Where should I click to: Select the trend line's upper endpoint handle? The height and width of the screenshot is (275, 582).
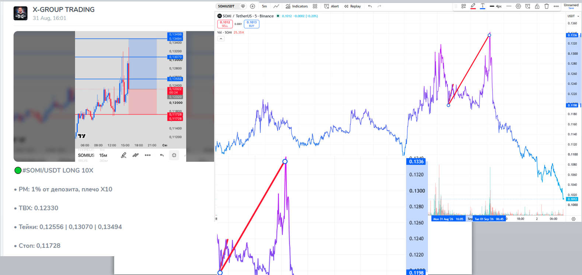489,35
